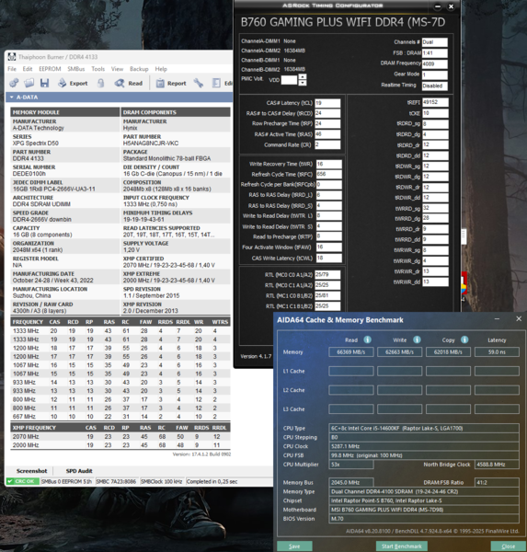
Task: Click the info icon beside Write in AIDA64
Action: [417, 339]
